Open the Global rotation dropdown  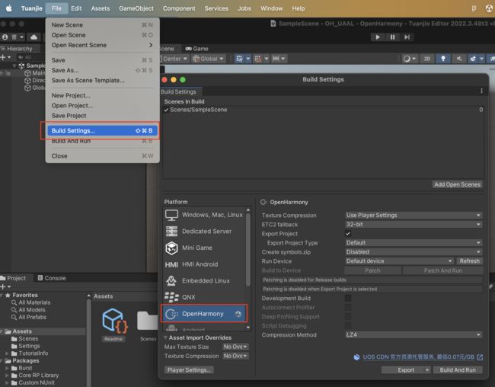(x=209, y=59)
